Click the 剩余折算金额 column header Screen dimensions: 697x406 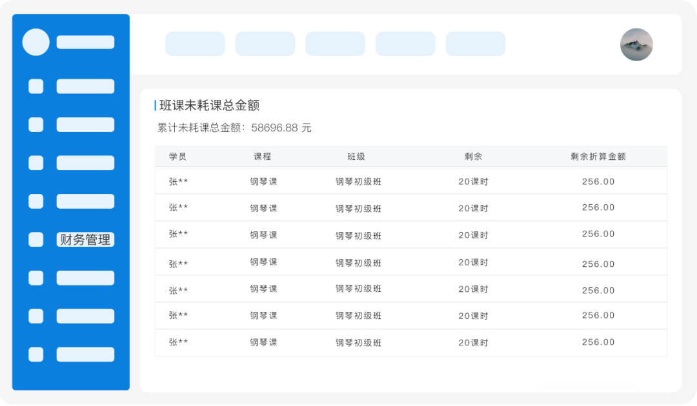pyautogui.click(x=598, y=157)
